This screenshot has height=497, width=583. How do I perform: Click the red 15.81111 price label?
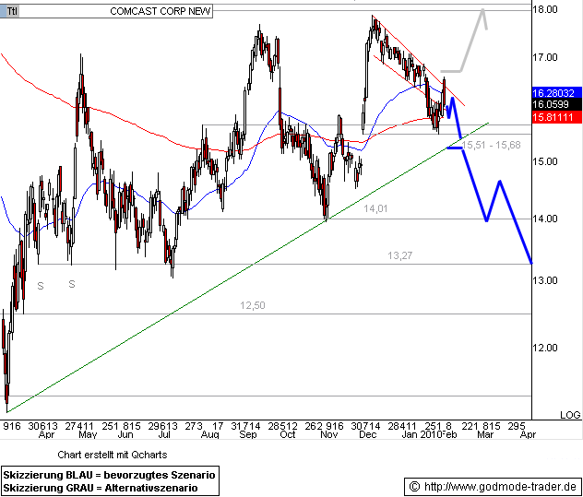[556, 117]
